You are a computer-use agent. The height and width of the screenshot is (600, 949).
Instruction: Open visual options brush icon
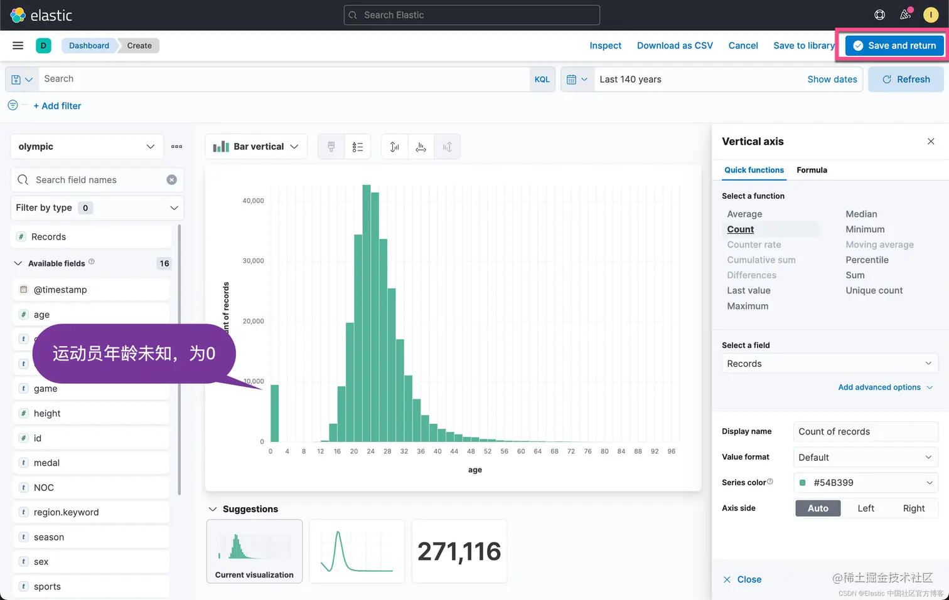tap(331, 147)
